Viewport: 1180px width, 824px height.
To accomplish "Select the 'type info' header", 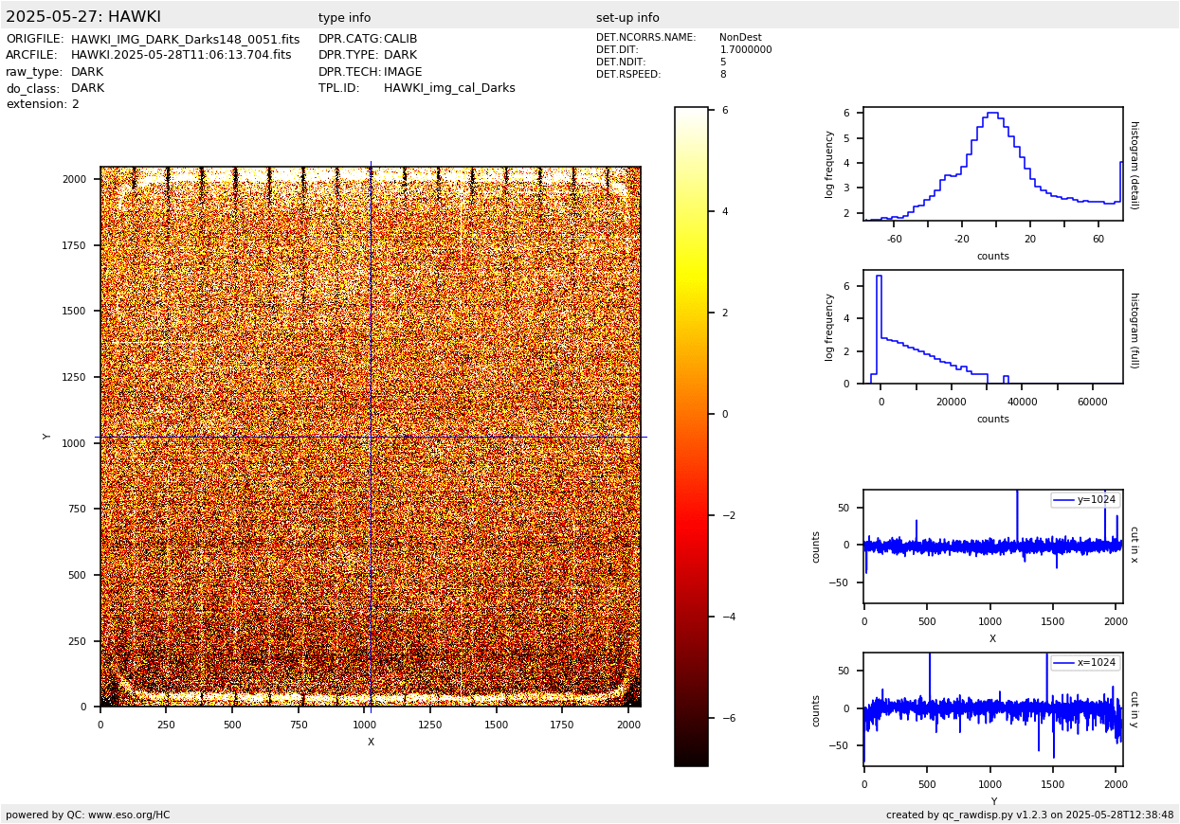I will [344, 18].
